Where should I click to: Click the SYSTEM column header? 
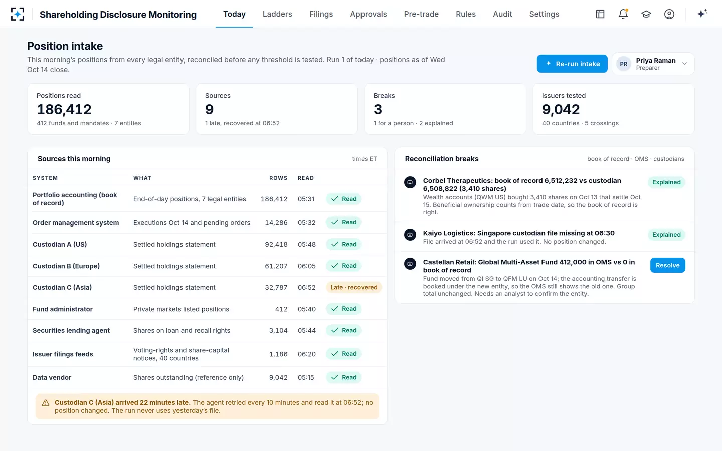45,178
